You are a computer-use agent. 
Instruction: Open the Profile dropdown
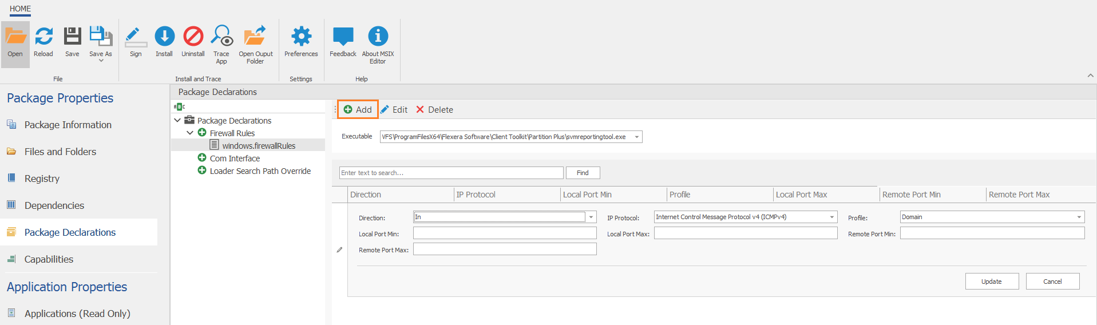1079,217
